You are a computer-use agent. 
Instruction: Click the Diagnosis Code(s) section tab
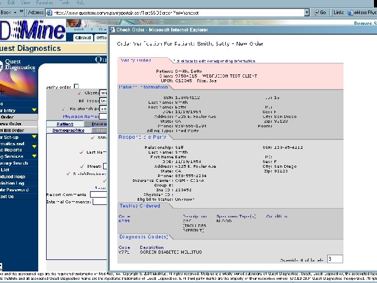pos(143,237)
